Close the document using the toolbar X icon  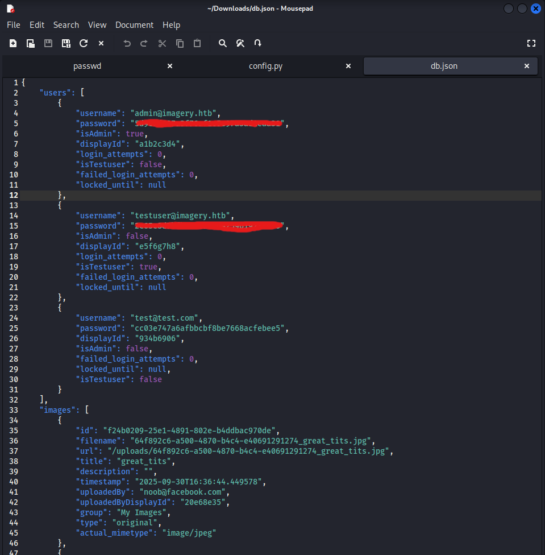tap(101, 43)
